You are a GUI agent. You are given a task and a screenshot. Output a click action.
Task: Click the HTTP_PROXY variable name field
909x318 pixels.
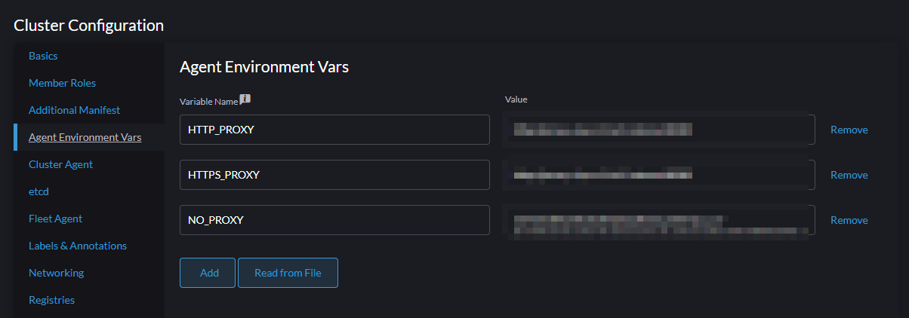[x=334, y=130]
